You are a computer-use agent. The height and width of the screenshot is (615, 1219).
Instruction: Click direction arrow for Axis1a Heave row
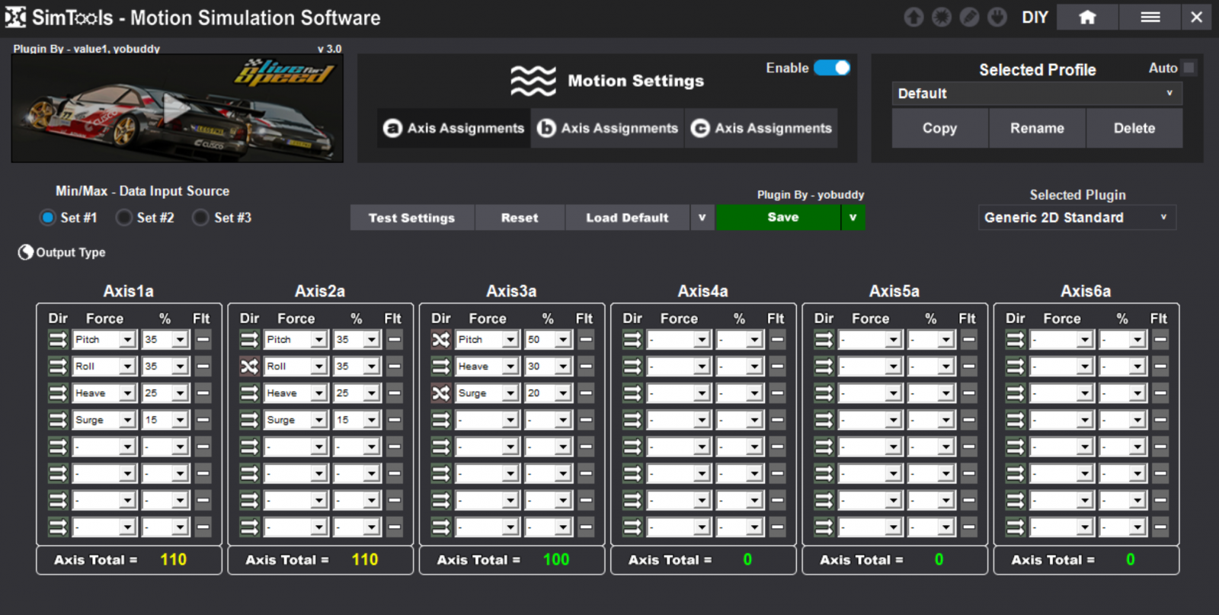tap(58, 393)
